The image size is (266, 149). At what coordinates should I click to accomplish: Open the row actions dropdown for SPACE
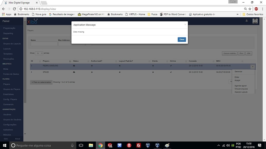pyautogui.click(x=252, y=72)
